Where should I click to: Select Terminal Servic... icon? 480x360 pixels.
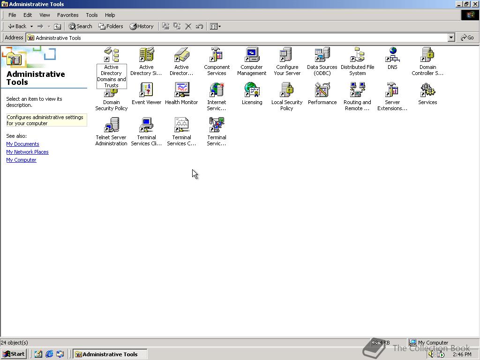pos(217,125)
